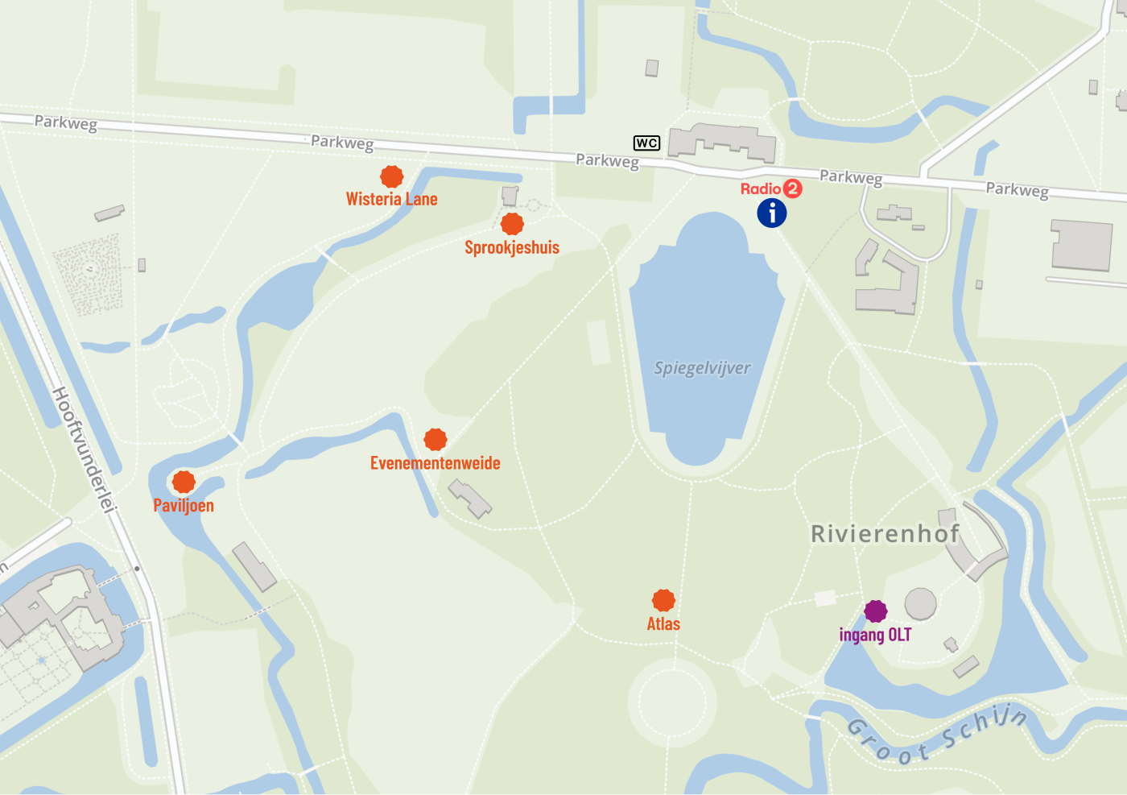Select the Evenementenweide text label
This screenshot has height=795, width=1127.
tap(436, 463)
